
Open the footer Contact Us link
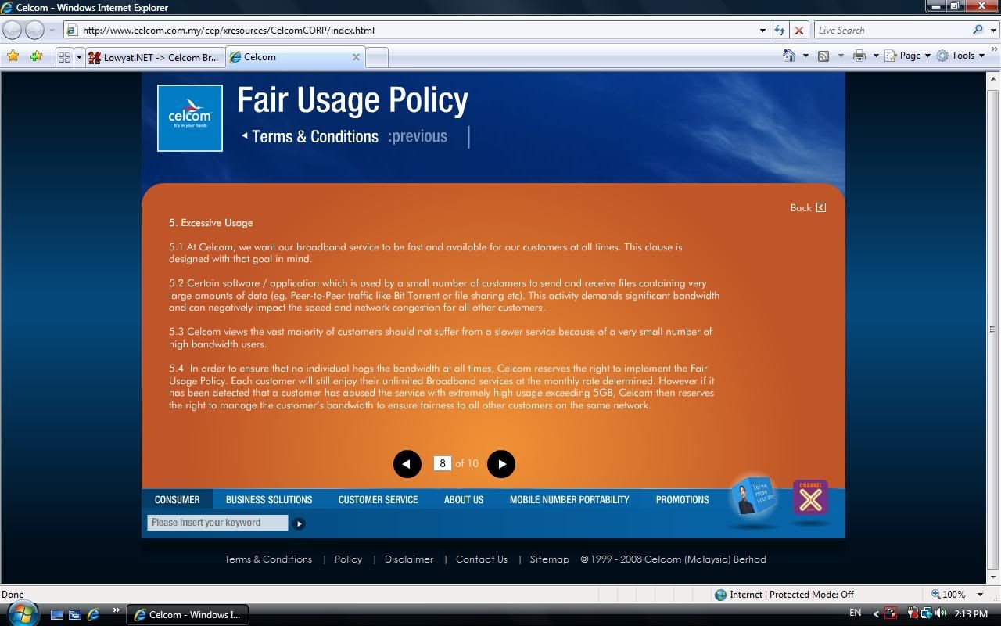482,559
